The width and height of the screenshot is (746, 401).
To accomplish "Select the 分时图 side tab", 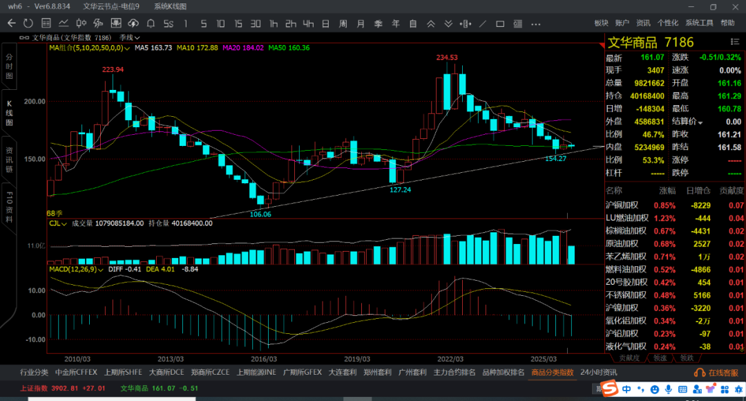I will coord(10,66).
